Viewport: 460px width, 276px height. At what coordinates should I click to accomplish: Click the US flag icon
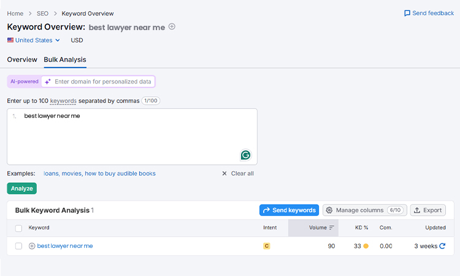(x=10, y=40)
